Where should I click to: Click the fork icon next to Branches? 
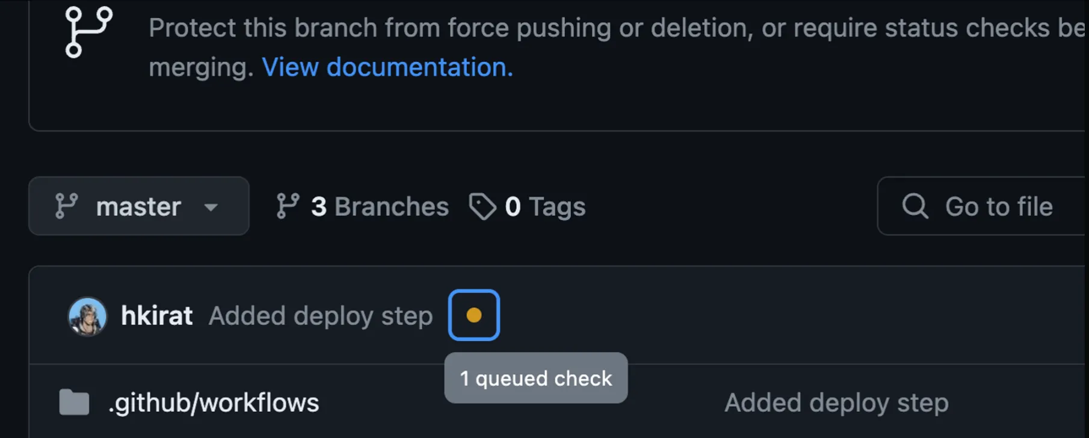click(288, 206)
